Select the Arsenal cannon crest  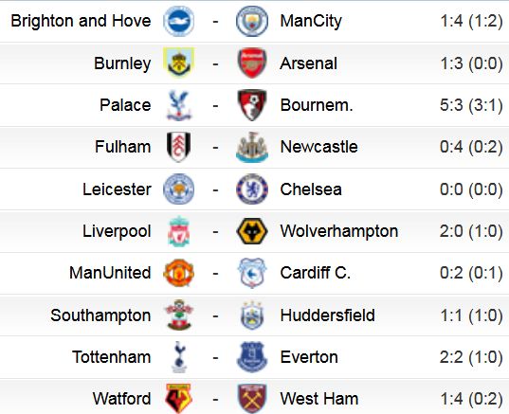coord(252,63)
